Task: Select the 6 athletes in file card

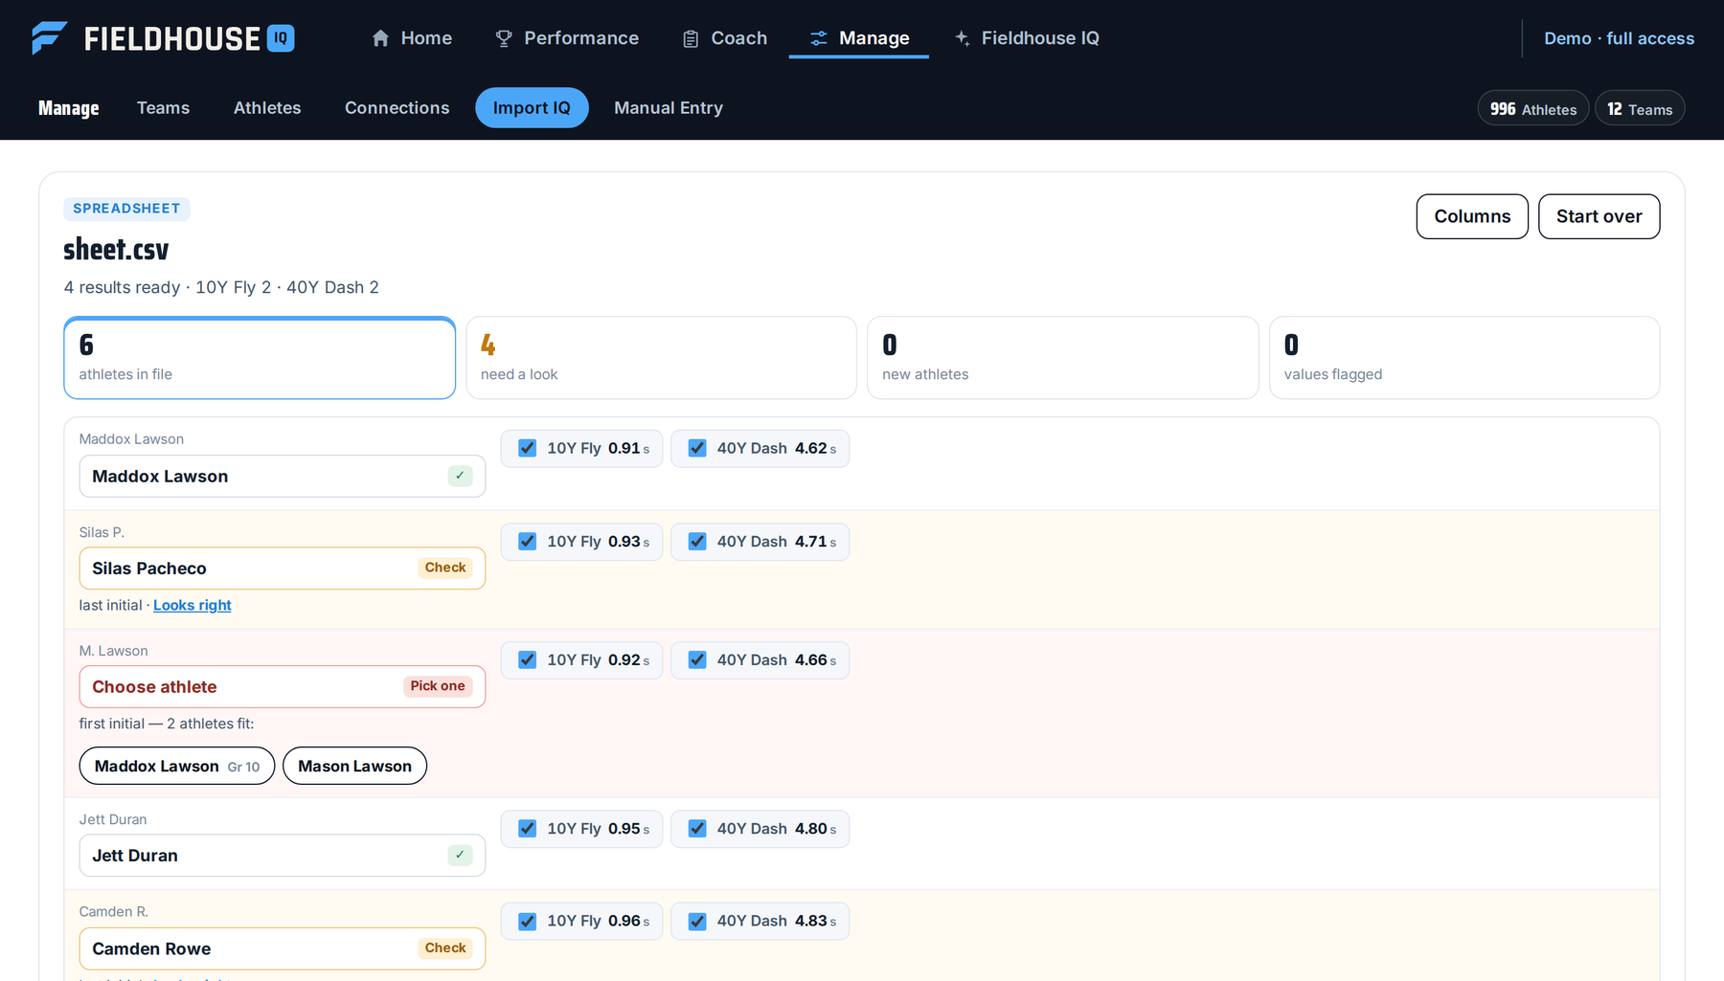Action: point(260,358)
